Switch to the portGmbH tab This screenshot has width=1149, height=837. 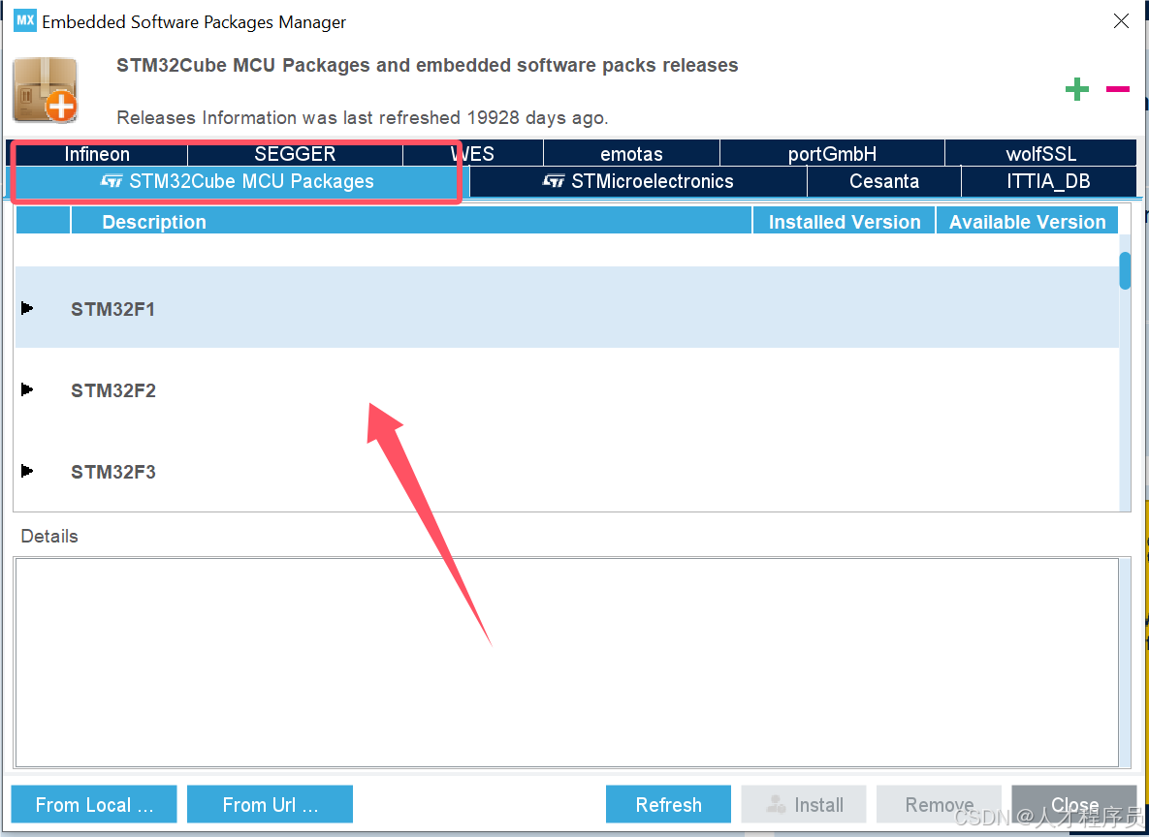tap(833, 154)
